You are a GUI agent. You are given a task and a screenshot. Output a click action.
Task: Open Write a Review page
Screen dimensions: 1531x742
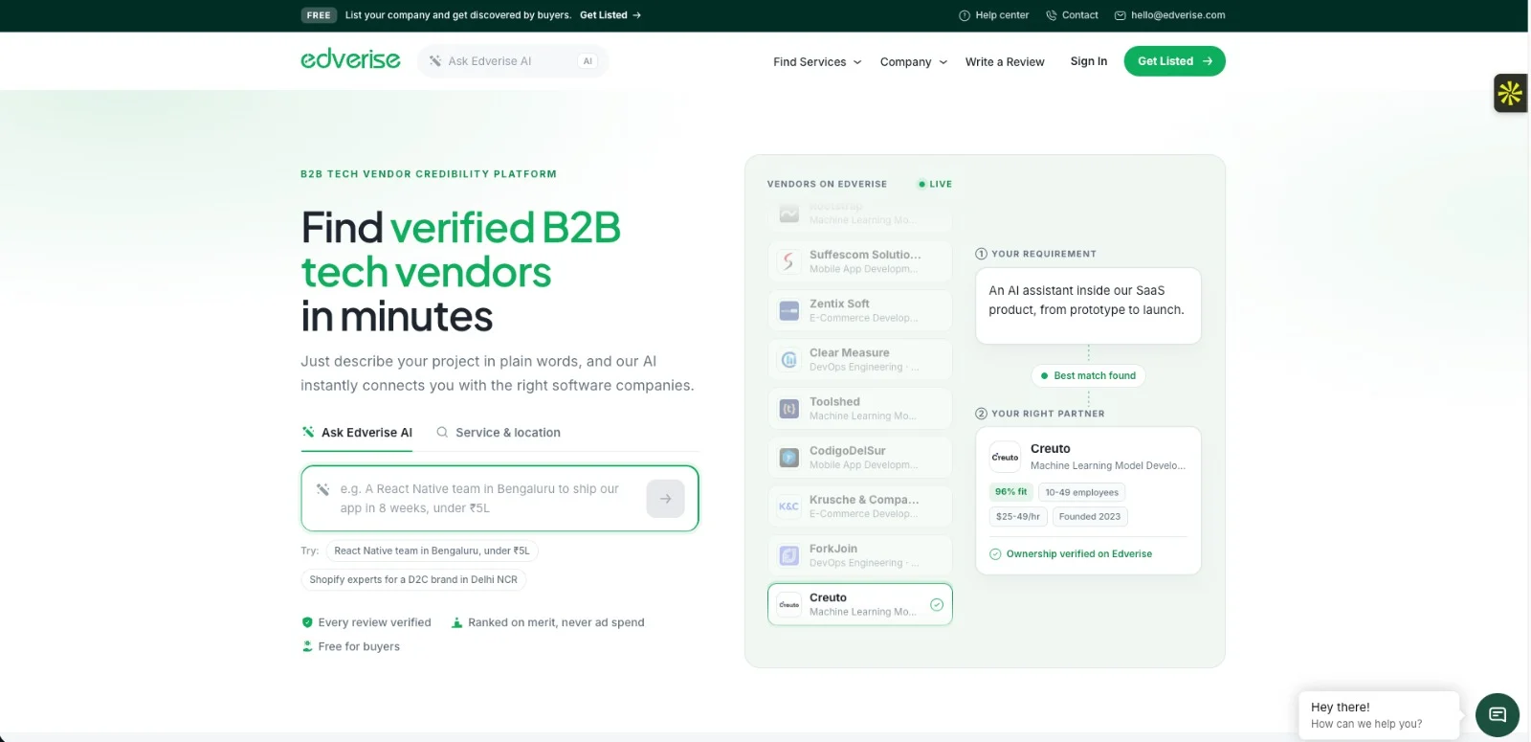tap(1005, 62)
